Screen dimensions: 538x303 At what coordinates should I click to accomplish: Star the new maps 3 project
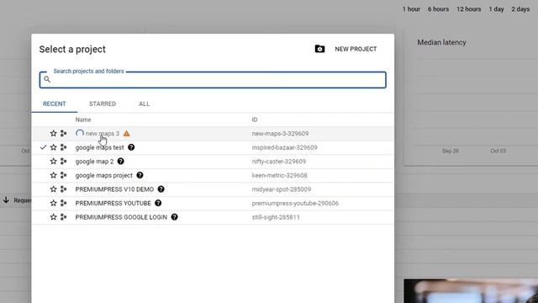(x=53, y=133)
